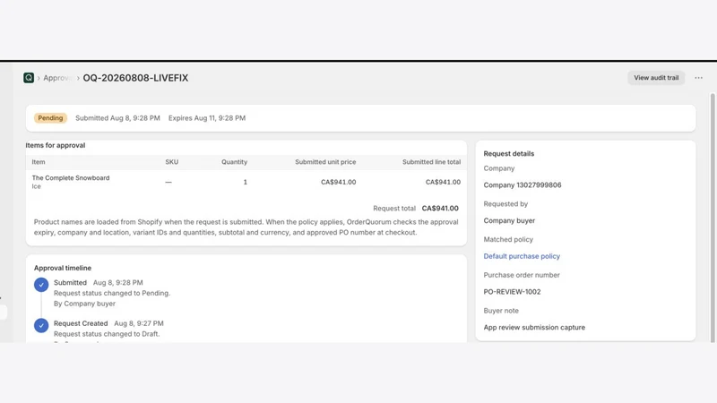The height and width of the screenshot is (403, 717).
Task: Click Submitted Aug 8, 9:28 PM header text
Action: (117, 118)
